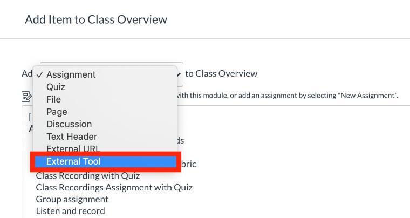
Task: Select Class Recording with Quiz assignment
Action: [88, 175]
